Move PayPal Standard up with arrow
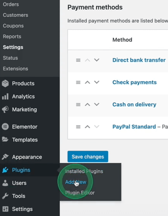Image resolution: width=168 pixels, height=216 pixels. point(87,126)
